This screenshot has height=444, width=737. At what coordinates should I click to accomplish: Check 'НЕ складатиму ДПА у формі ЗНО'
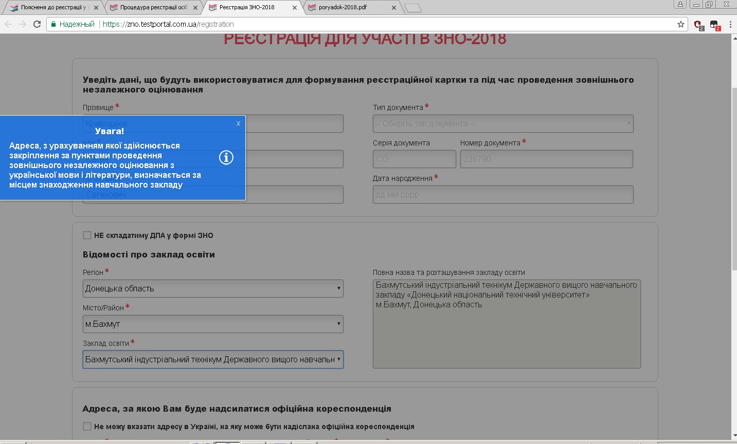coord(87,235)
